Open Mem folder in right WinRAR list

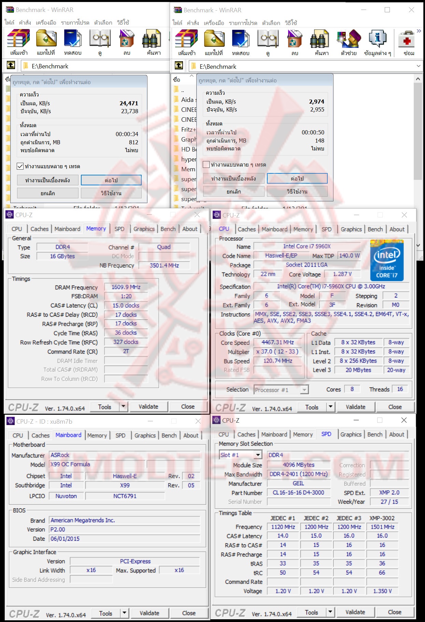click(185, 169)
